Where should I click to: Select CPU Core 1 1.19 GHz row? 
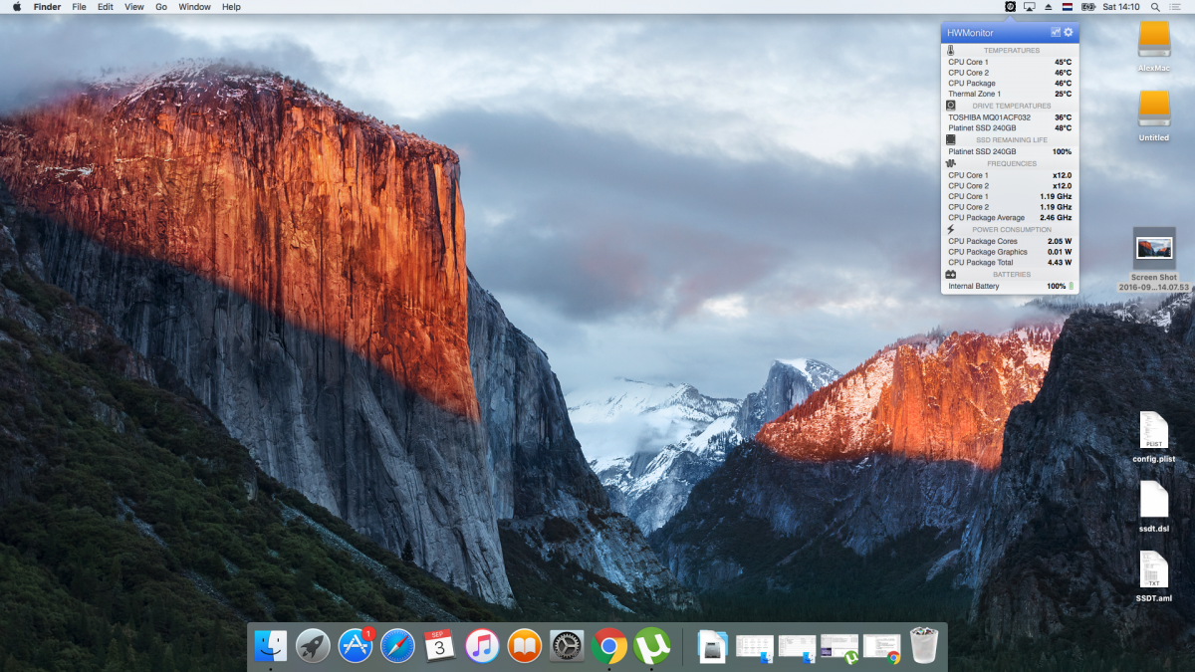click(1010, 196)
